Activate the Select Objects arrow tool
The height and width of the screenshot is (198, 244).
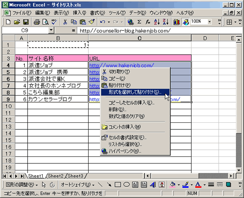point(44,185)
